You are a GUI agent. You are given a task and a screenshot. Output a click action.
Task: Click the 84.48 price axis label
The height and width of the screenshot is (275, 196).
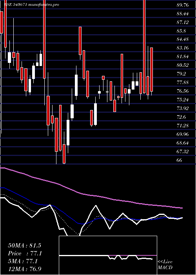[x=183, y=39]
